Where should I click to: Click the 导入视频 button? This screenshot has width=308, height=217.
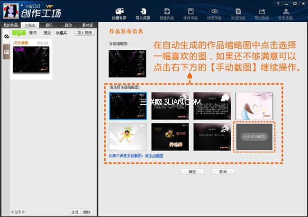85,33
